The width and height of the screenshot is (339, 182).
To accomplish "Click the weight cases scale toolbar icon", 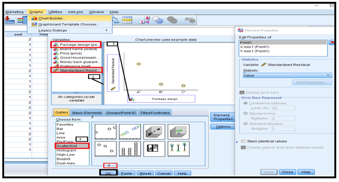I will (x=116, y=20).
